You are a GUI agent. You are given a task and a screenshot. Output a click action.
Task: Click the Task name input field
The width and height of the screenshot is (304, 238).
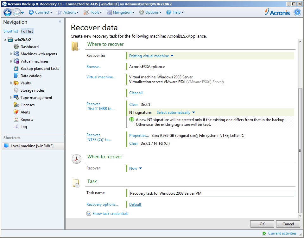pyautogui.click(x=212, y=193)
